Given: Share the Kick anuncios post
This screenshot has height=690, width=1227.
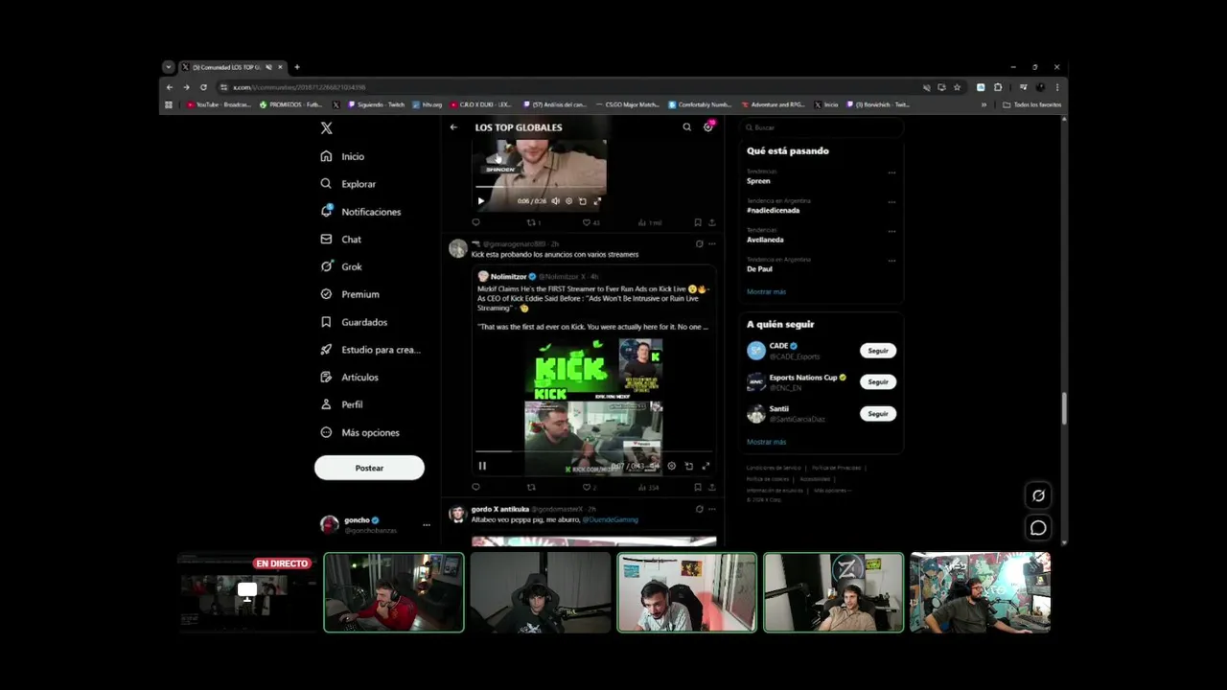Looking at the screenshot, I should pyautogui.click(x=711, y=487).
